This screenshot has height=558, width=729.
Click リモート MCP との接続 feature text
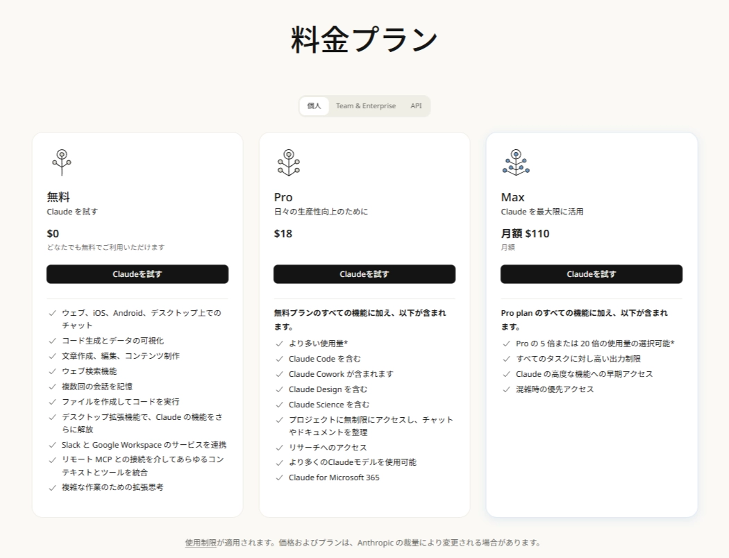coord(143,466)
